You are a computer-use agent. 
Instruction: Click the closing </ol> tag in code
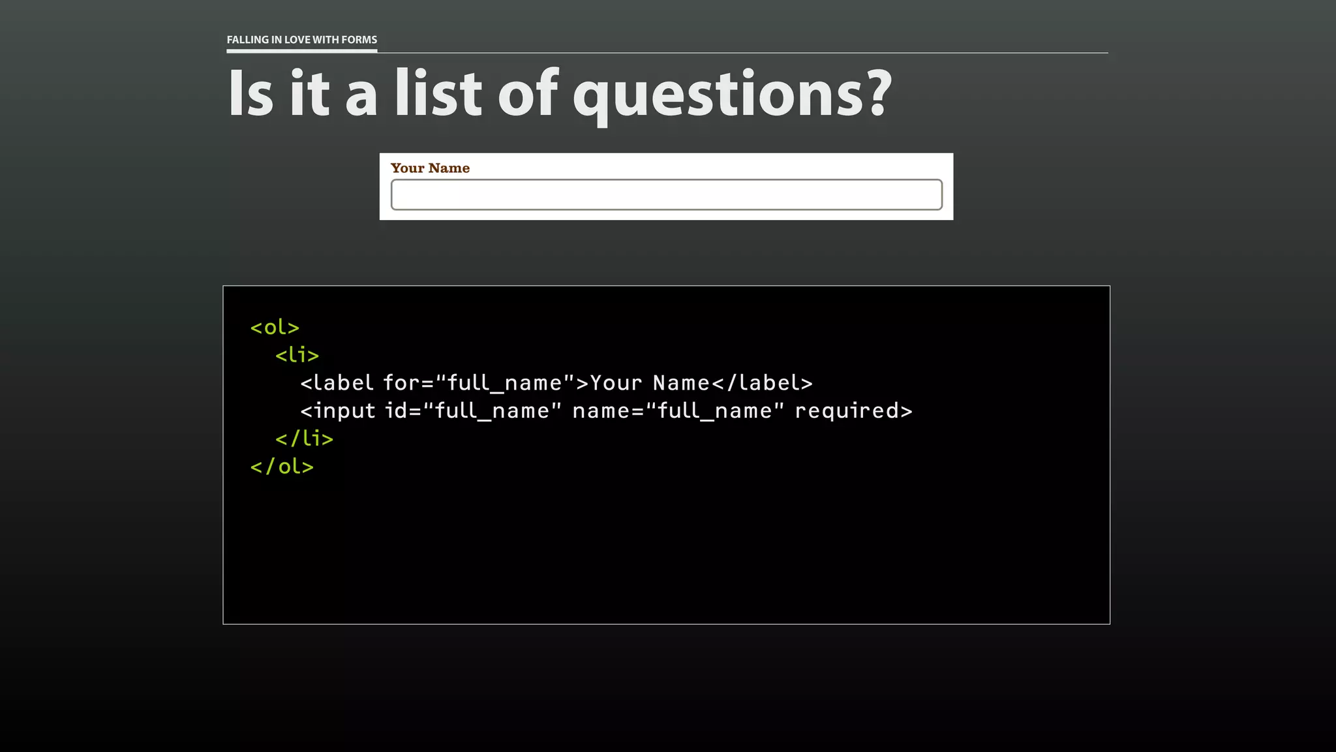click(x=282, y=467)
